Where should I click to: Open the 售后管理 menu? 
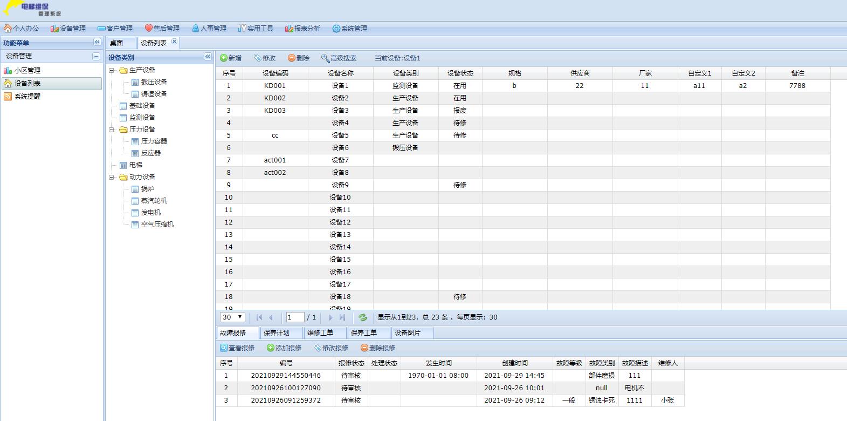pyautogui.click(x=162, y=29)
